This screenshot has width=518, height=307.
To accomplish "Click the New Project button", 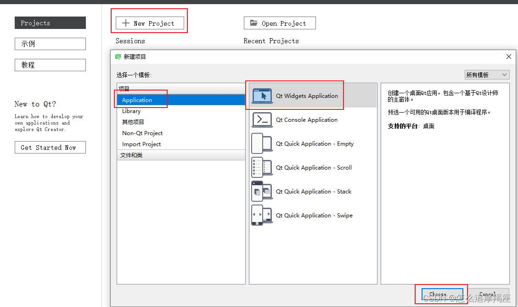I will click(150, 23).
